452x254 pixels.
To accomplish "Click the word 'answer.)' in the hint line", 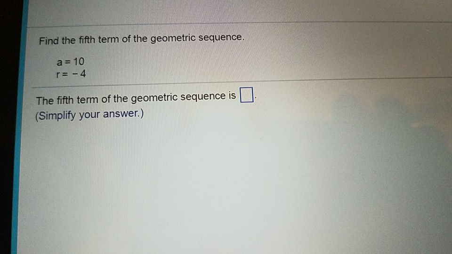I will [x=123, y=113].
